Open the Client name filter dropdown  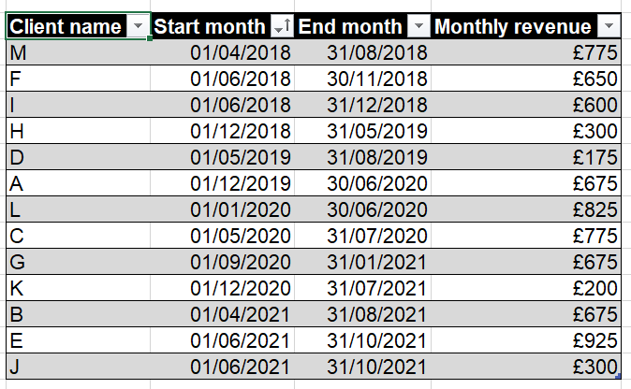pyautogui.click(x=139, y=27)
